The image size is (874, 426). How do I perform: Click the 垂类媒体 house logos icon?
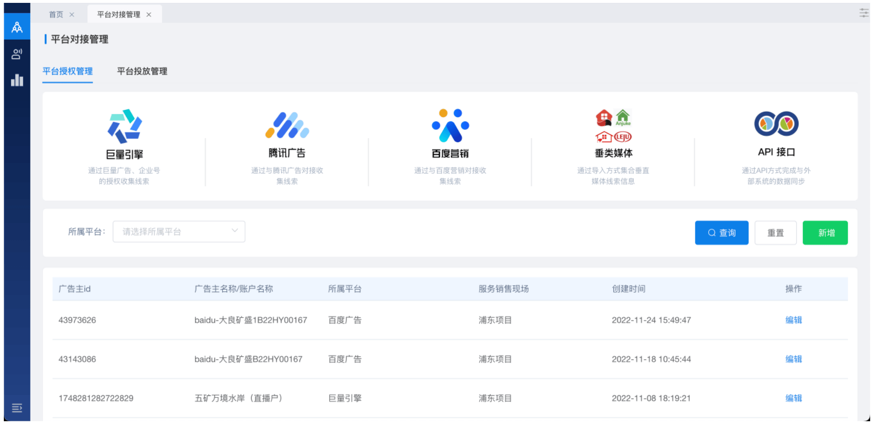(x=613, y=126)
